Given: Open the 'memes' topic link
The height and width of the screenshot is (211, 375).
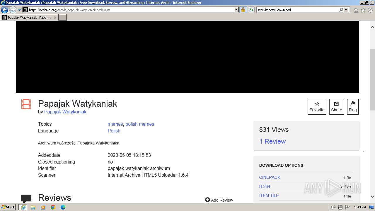Looking at the screenshot, I should coord(115,124).
